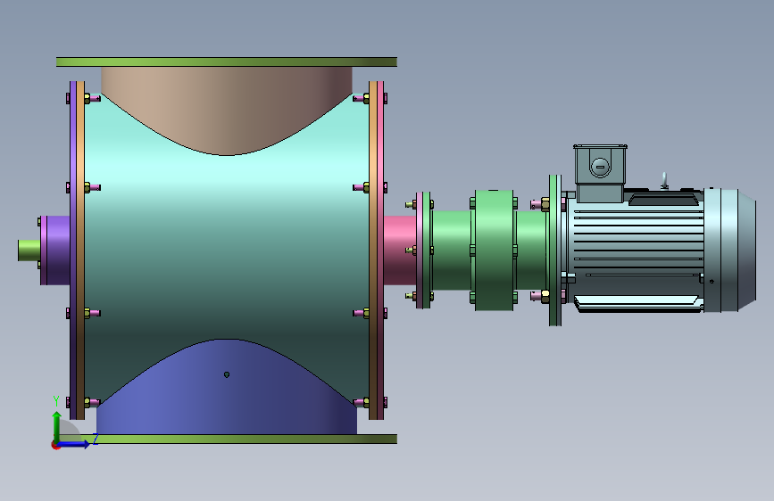This screenshot has height=501, width=774.
Task: Click the blue Z axis of triad
Action: pyautogui.click(x=74, y=444)
